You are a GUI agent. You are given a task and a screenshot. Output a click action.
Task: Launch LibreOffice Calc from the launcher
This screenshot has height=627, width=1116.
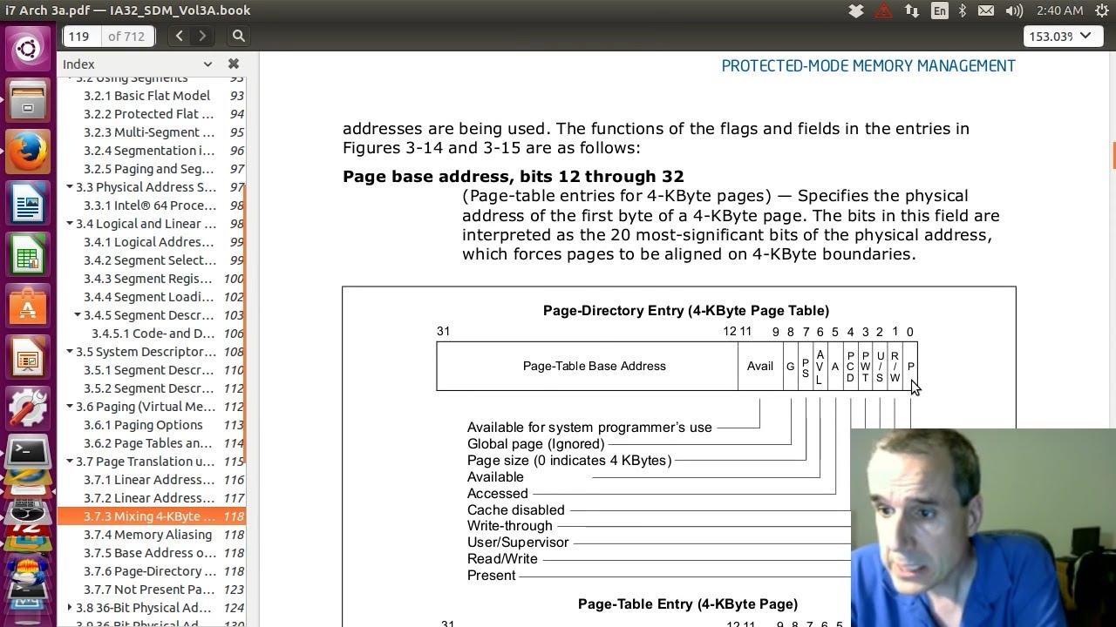click(28, 254)
